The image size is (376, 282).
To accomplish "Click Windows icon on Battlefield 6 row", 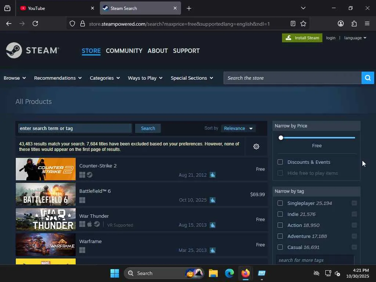I will (82, 200).
